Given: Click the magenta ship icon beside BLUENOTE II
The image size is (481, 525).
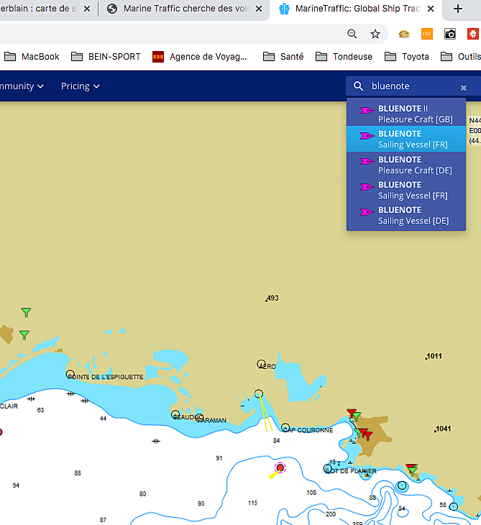Looking at the screenshot, I should [367, 110].
